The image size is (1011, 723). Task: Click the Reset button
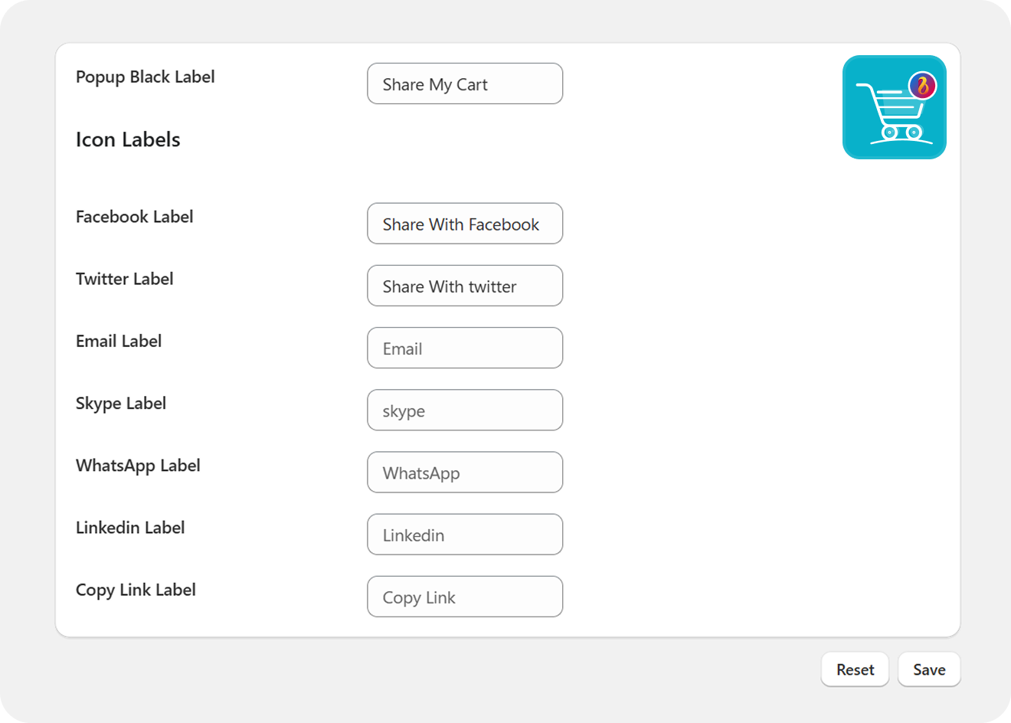click(855, 669)
